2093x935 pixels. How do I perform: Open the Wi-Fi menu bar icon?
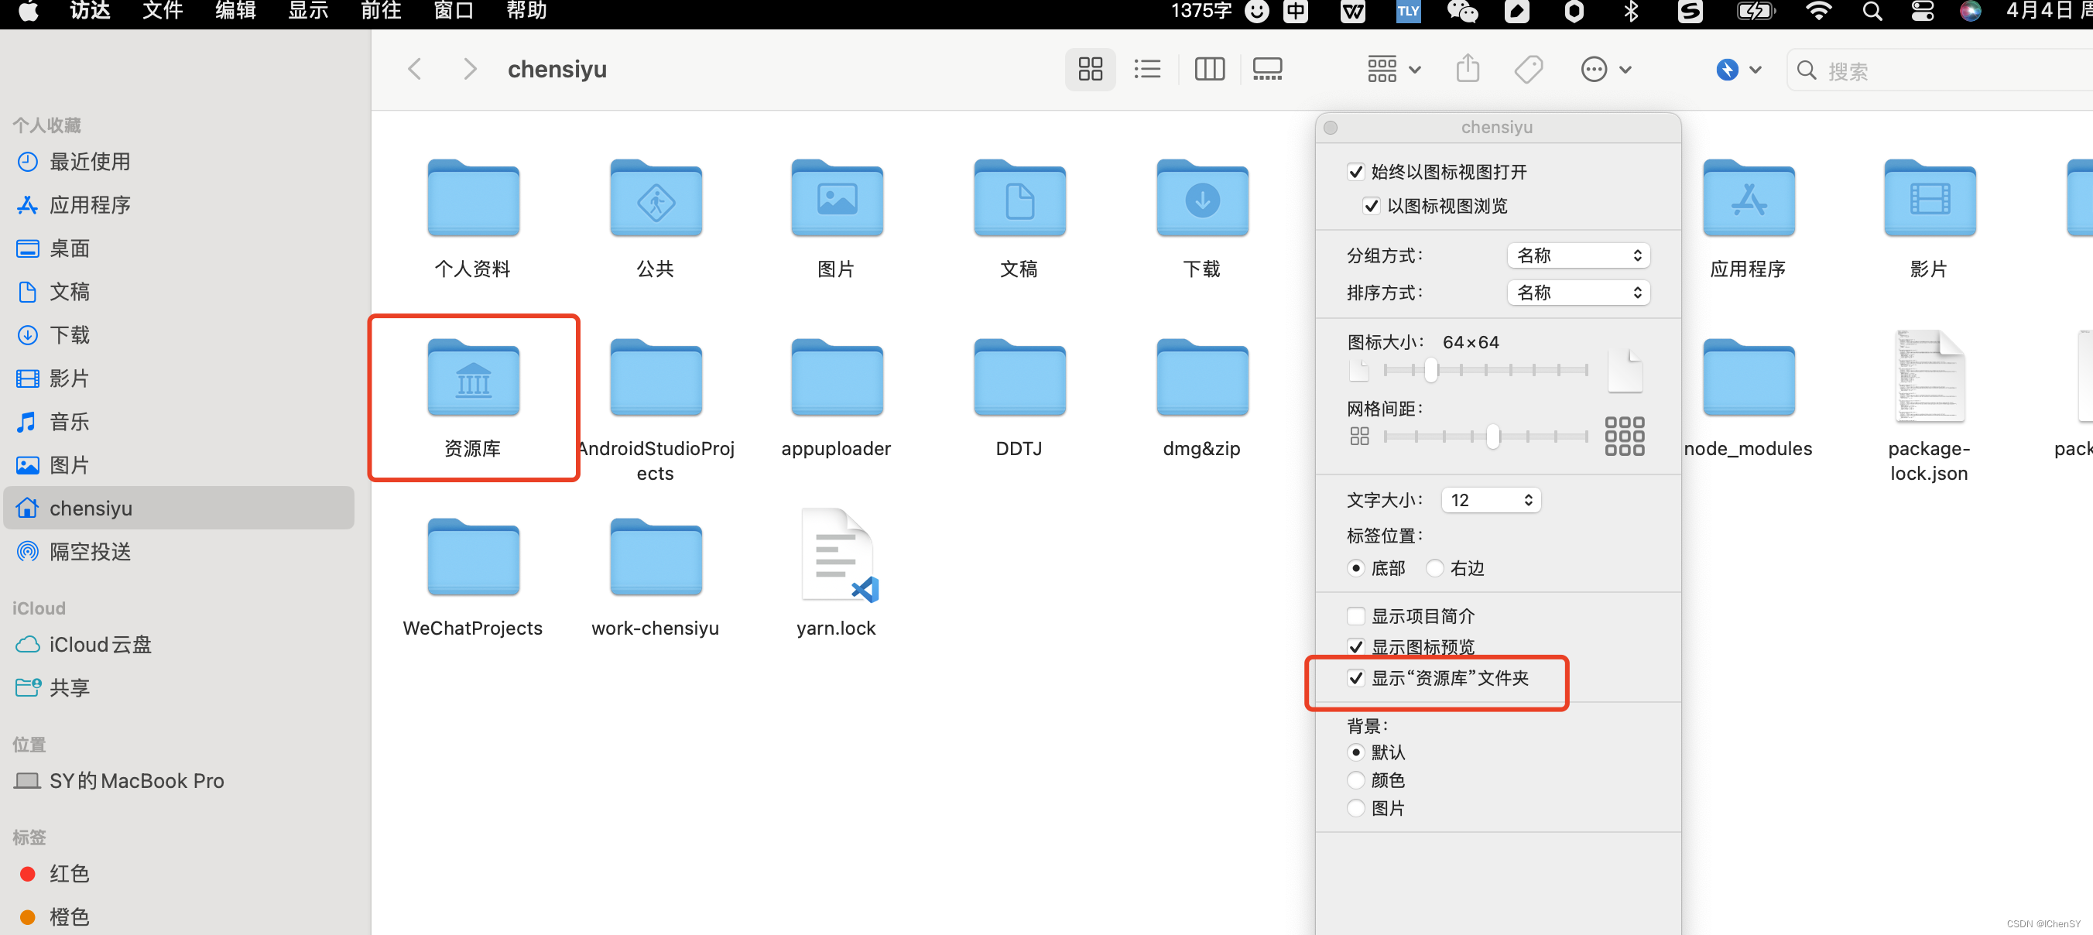(x=1818, y=12)
